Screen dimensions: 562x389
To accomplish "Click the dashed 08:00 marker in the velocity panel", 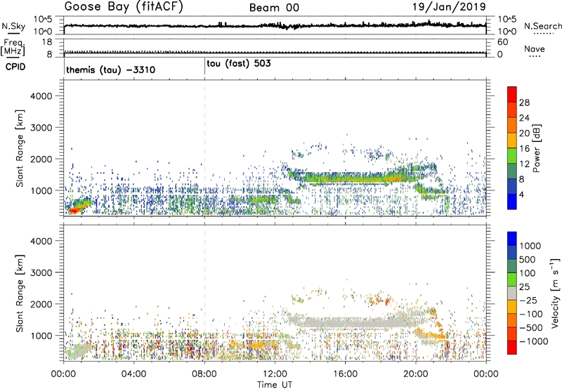I will pyautogui.click(x=204, y=293).
